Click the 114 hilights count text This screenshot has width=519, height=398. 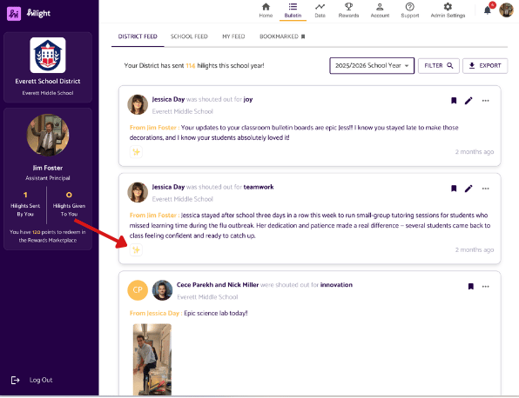click(x=191, y=66)
